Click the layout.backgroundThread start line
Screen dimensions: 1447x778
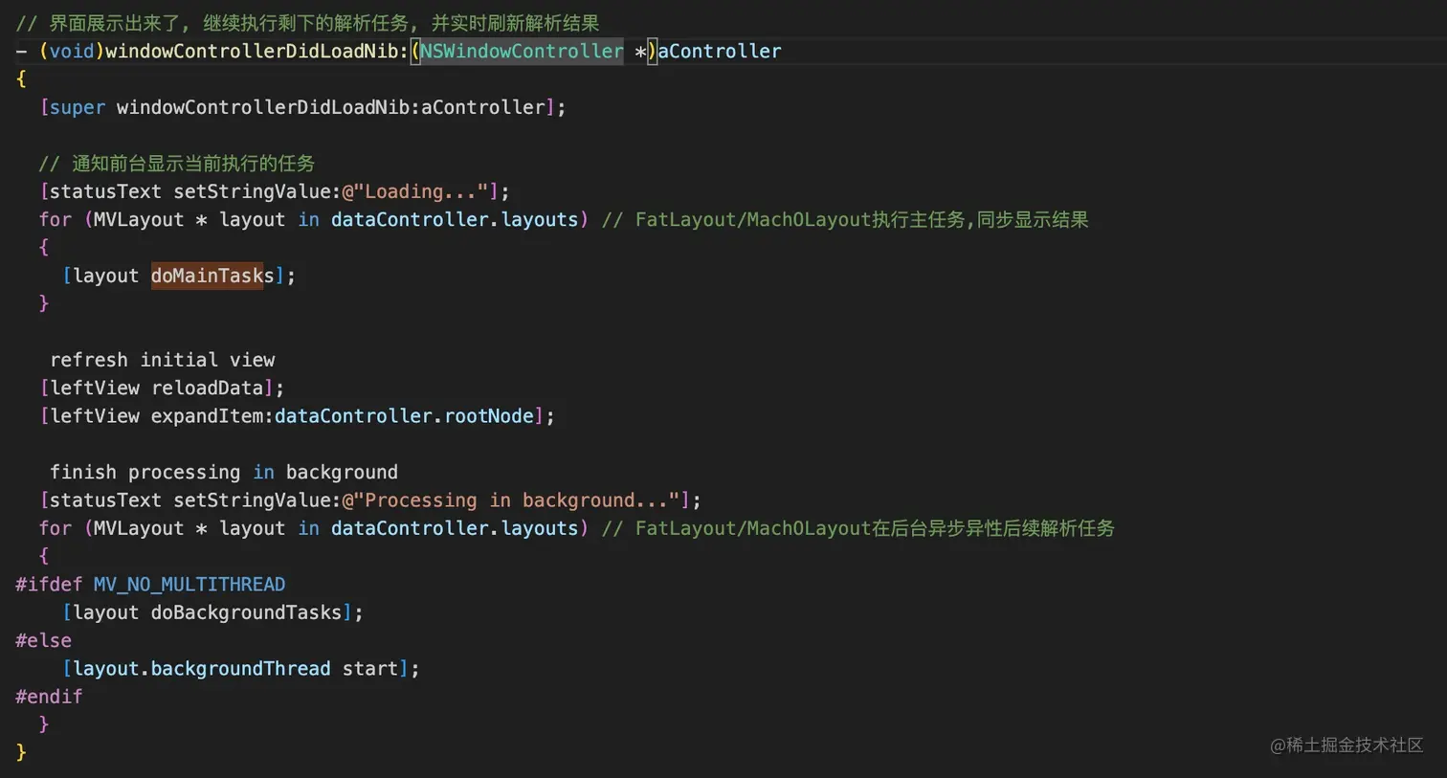point(240,668)
